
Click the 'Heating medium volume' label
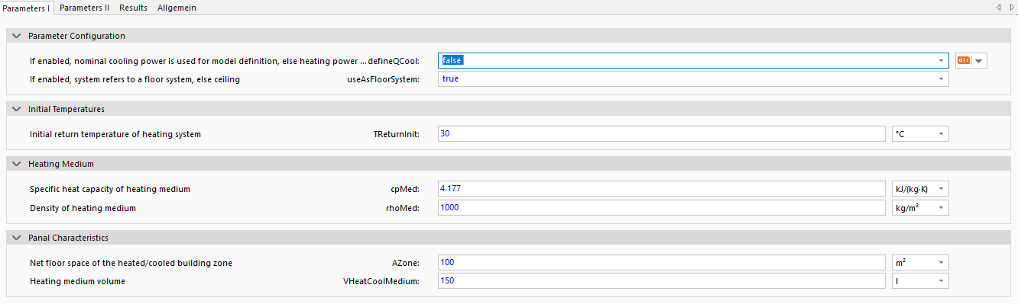[77, 281]
